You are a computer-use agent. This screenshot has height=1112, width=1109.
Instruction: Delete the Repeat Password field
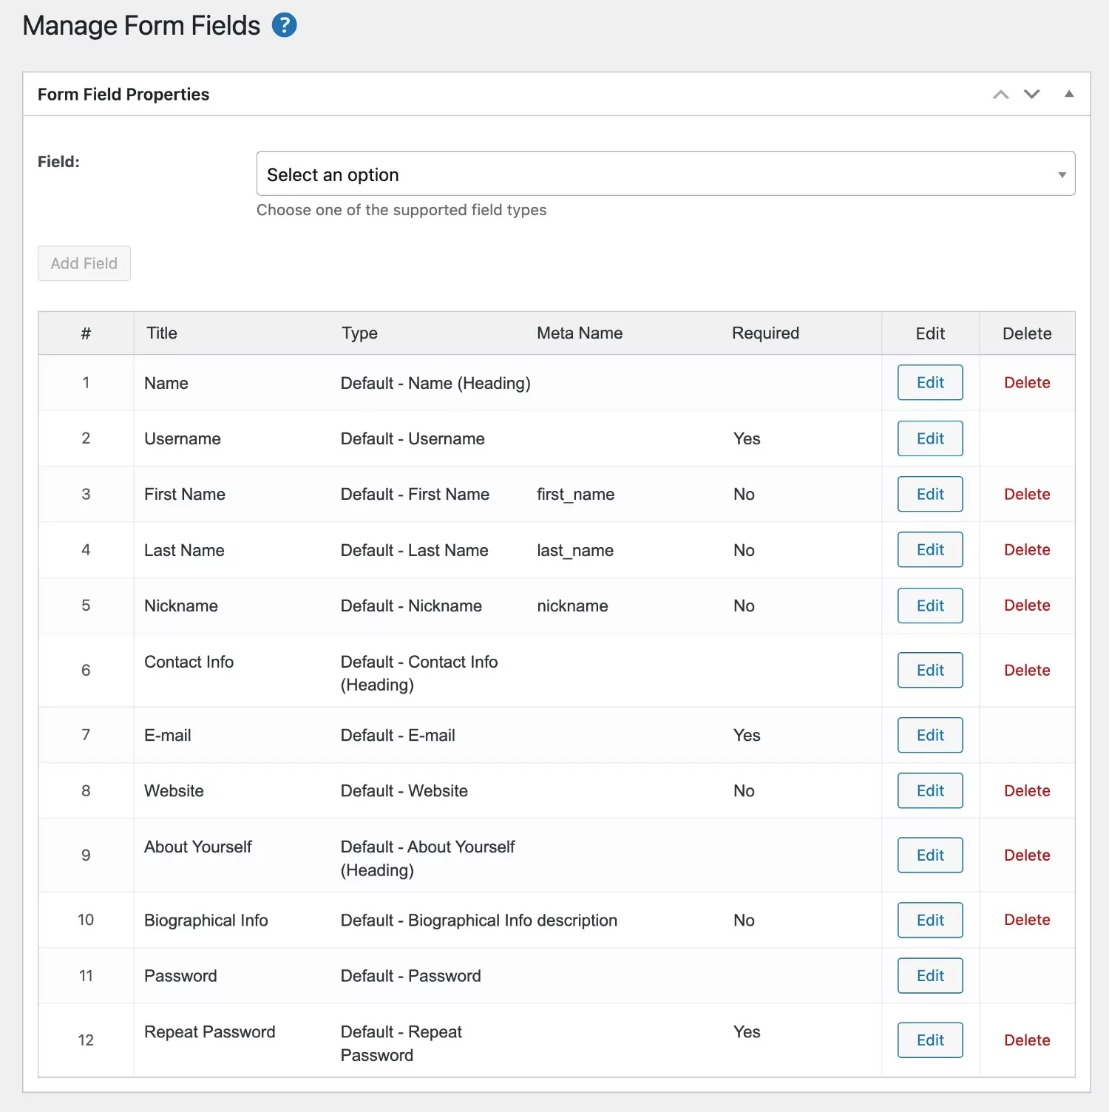coord(1026,1040)
